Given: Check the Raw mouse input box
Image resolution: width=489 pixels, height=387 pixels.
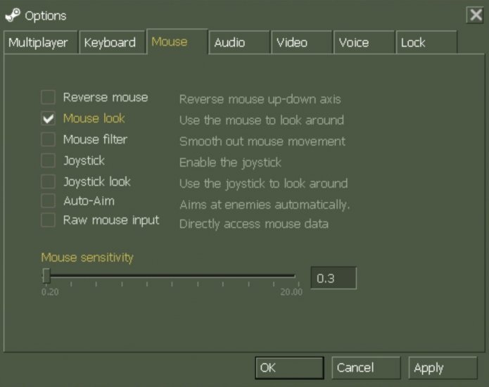Looking at the screenshot, I should [48, 220].
